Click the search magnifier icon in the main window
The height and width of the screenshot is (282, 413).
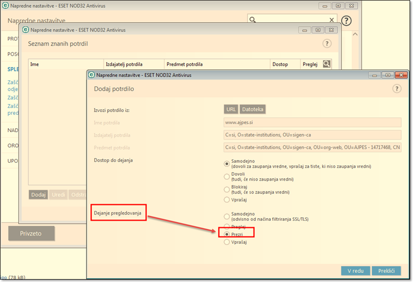[252, 20]
